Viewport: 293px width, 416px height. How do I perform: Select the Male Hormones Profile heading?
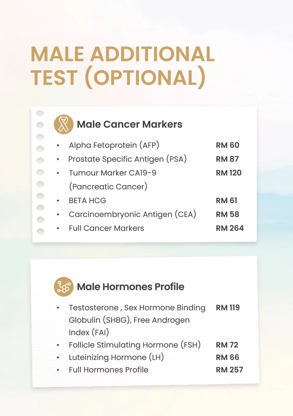131,287
